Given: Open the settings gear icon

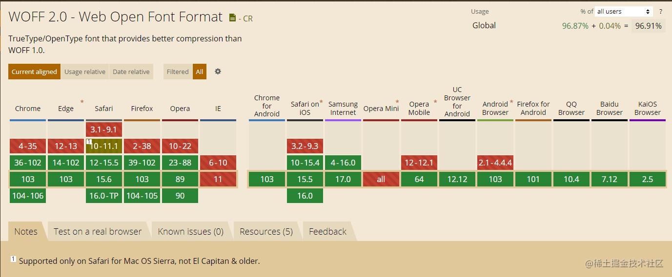Looking at the screenshot, I should click(x=218, y=71).
